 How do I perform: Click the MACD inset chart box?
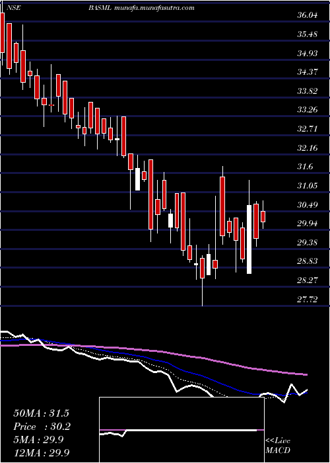click(x=181, y=430)
